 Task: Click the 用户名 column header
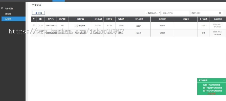click(50, 19)
